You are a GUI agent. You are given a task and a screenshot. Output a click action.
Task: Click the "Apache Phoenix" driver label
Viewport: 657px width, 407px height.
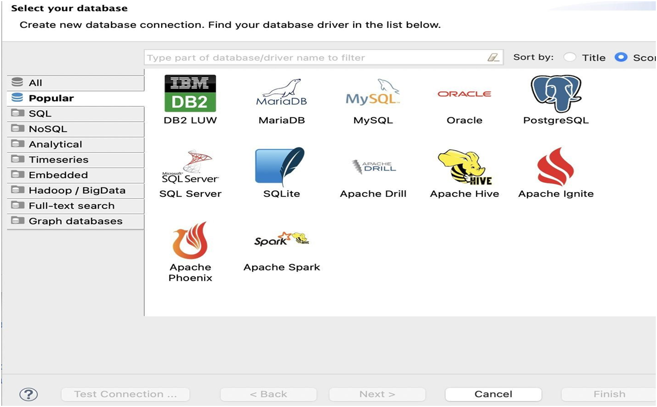click(190, 272)
